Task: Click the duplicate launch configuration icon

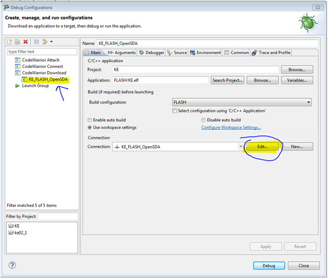Action: click(17, 42)
